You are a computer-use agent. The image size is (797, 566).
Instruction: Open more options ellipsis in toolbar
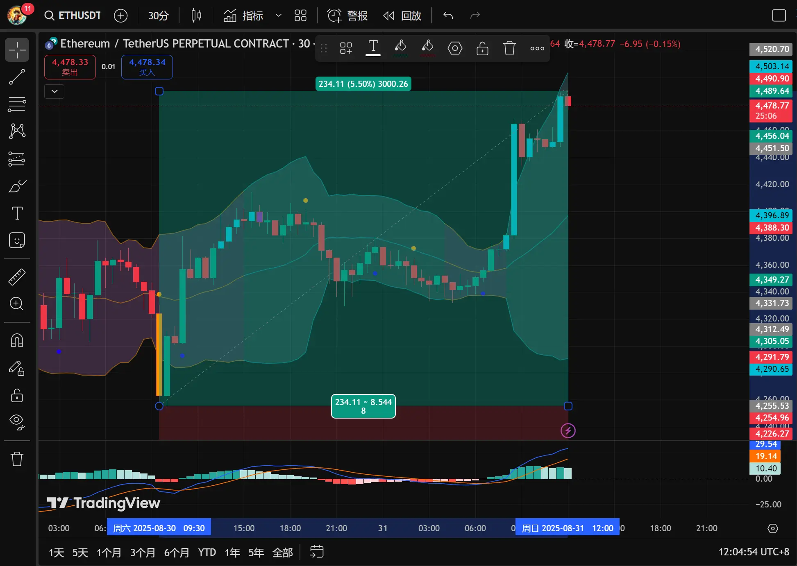pyautogui.click(x=537, y=48)
